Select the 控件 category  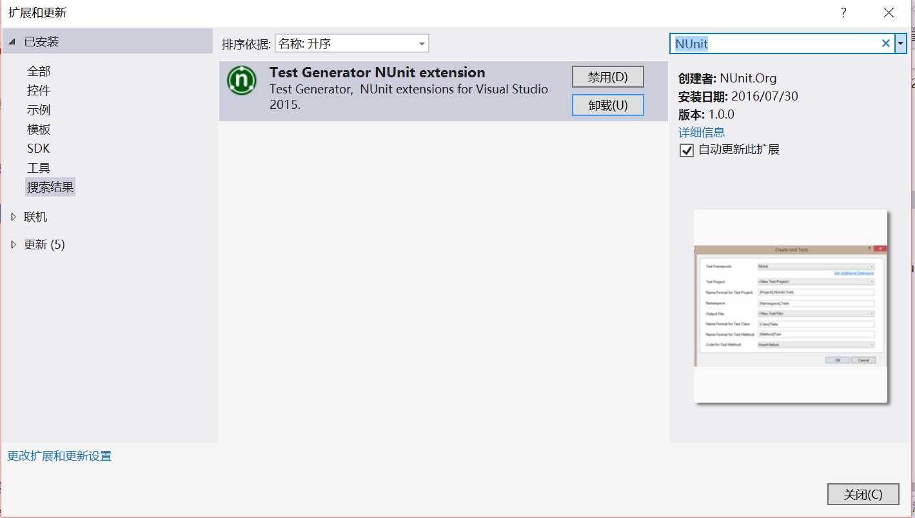click(39, 91)
